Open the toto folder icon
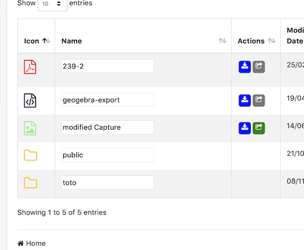The width and height of the screenshot is (304, 250). coord(30,183)
